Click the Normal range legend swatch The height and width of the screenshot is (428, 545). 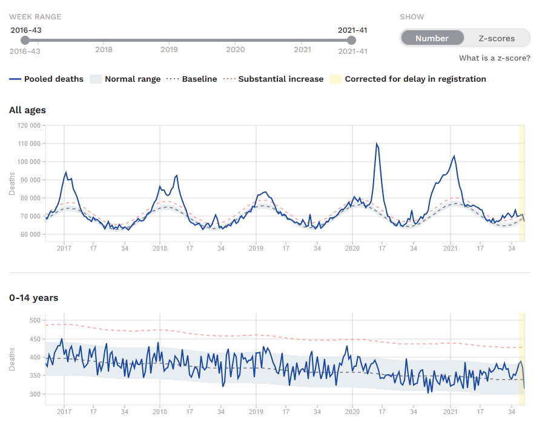[95, 79]
